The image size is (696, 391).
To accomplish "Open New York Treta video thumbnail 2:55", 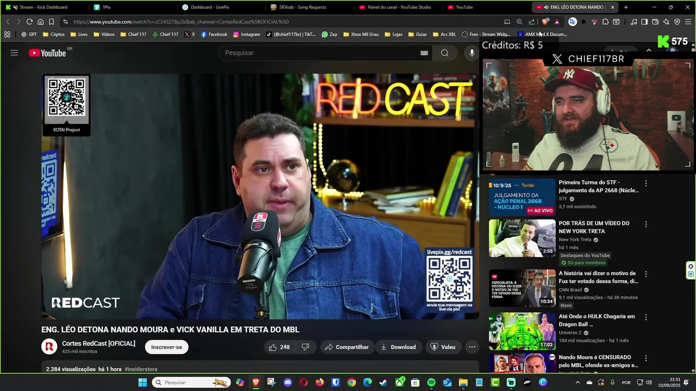I will (x=522, y=238).
